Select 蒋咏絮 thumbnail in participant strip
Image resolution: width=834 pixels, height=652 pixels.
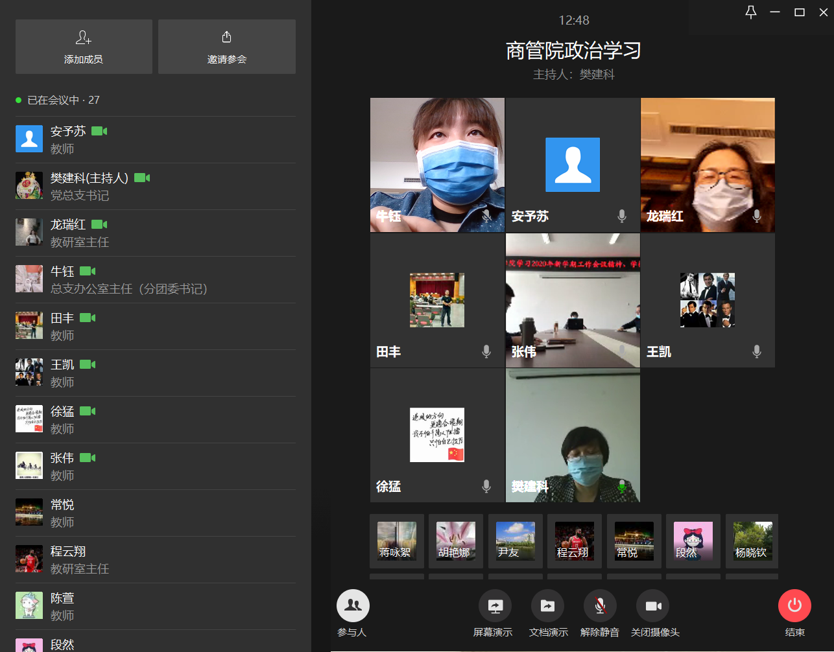click(x=397, y=541)
